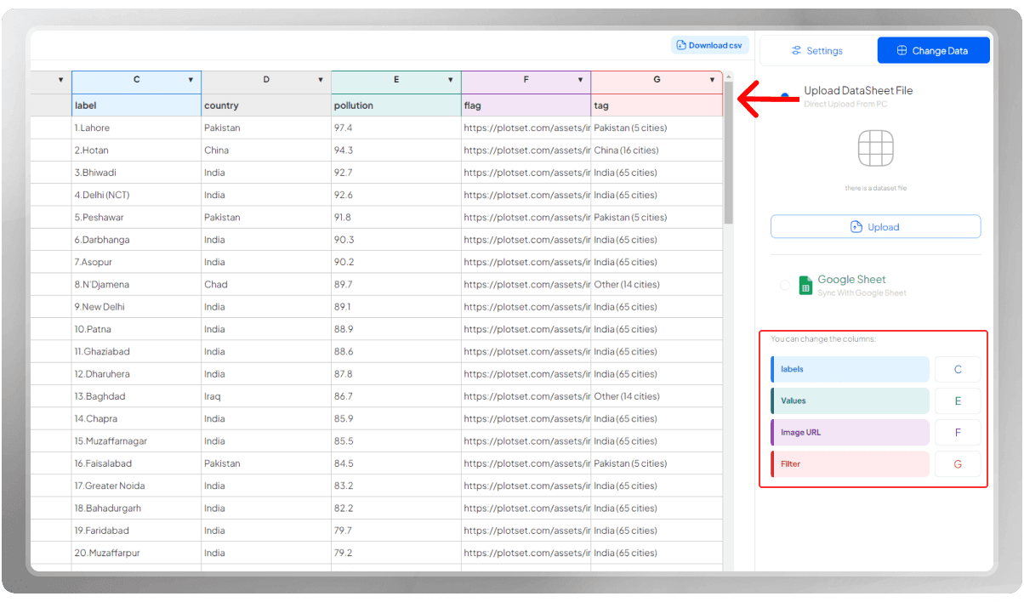Expand column G header dropdown arrow
This screenshot has width=1024, height=602.
712,80
